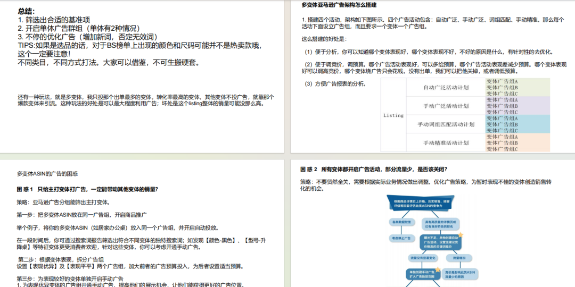The image size is (575, 287).
Task: Click the flowchart node '流量没有显著变化'
Action: (423, 258)
